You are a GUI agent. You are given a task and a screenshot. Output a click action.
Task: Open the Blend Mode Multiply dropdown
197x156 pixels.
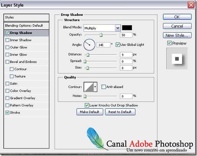(102, 28)
